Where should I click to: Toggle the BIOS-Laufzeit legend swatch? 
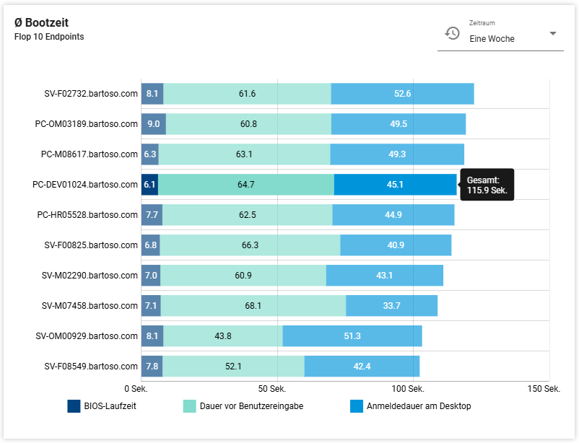74,406
